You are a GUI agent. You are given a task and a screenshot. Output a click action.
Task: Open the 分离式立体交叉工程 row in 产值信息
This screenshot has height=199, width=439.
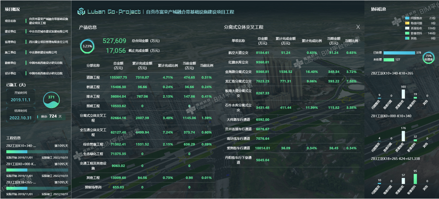click(93, 118)
